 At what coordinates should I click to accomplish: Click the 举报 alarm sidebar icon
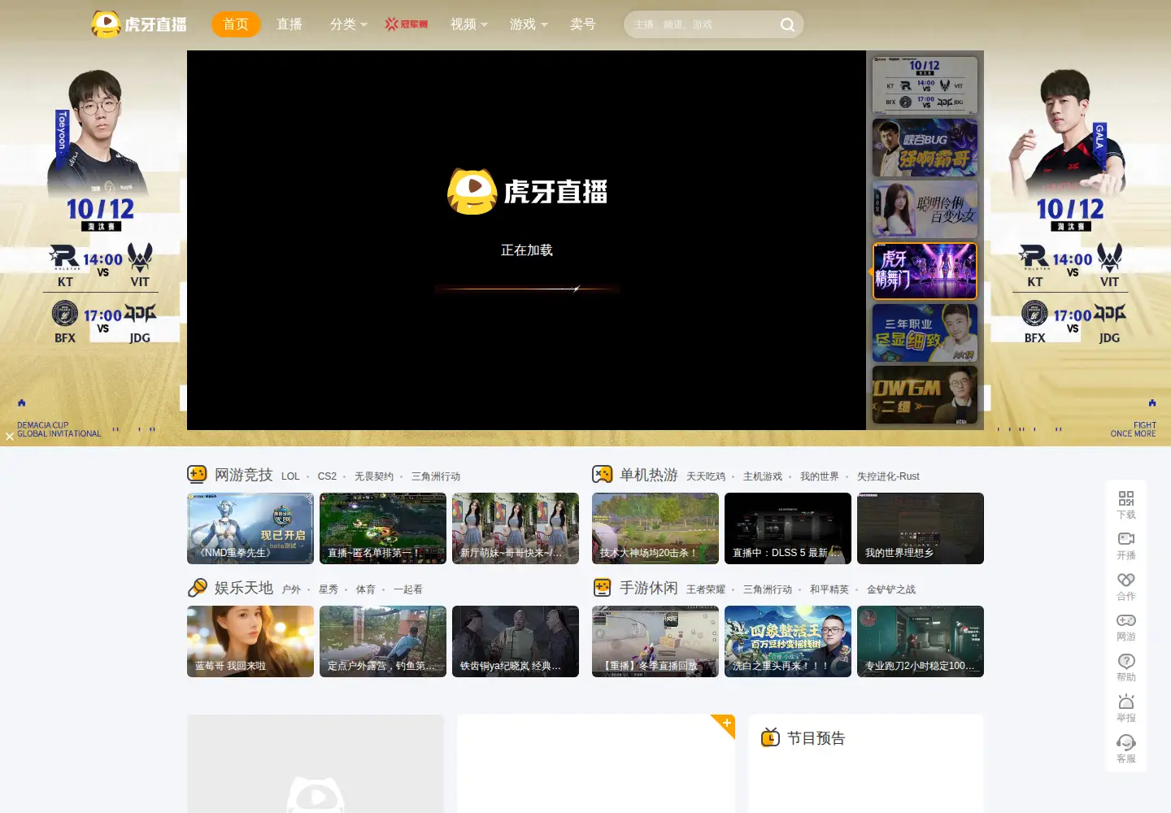click(x=1126, y=702)
